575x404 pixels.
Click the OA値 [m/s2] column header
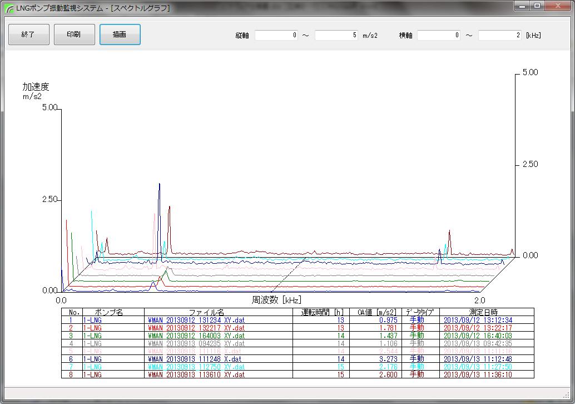(x=378, y=312)
